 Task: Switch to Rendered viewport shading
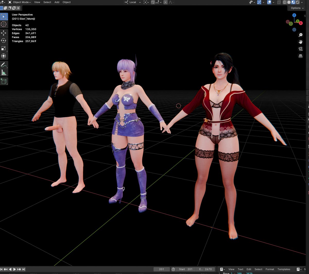click(298, 2)
